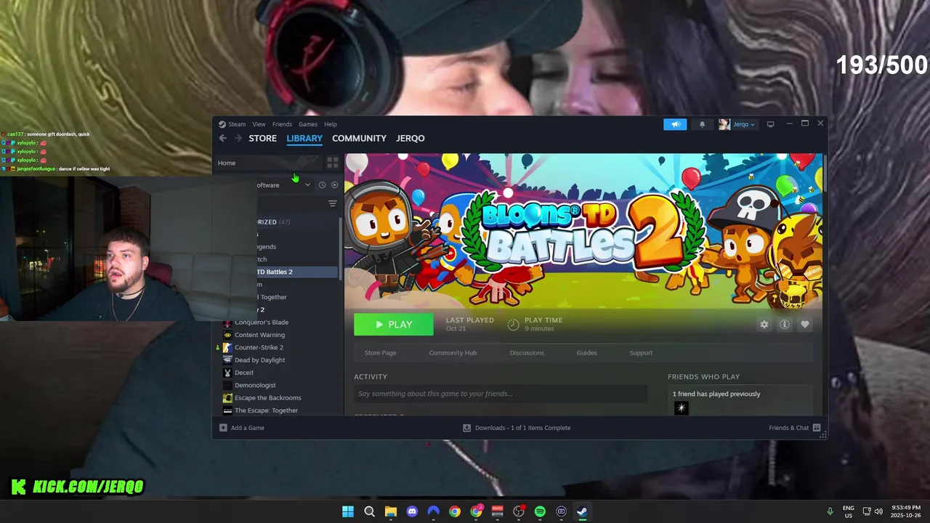
Task: Open the Steam notifications bell
Action: coord(702,124)
